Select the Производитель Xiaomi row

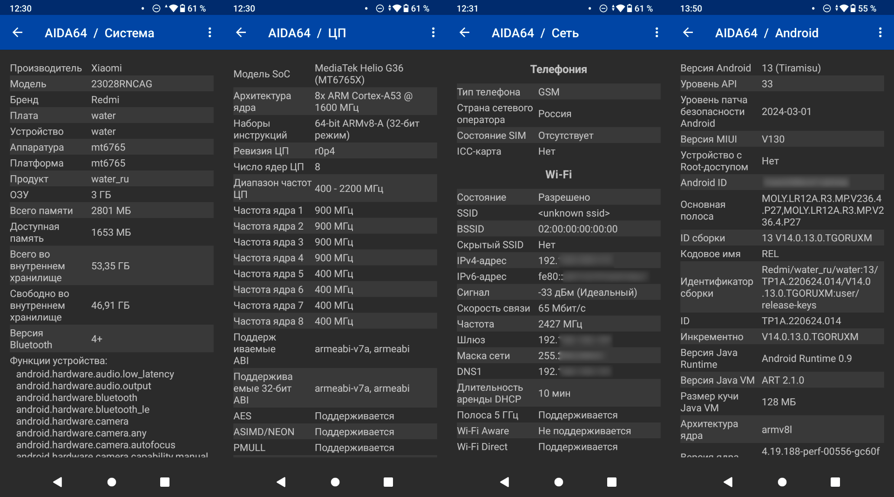112,68
